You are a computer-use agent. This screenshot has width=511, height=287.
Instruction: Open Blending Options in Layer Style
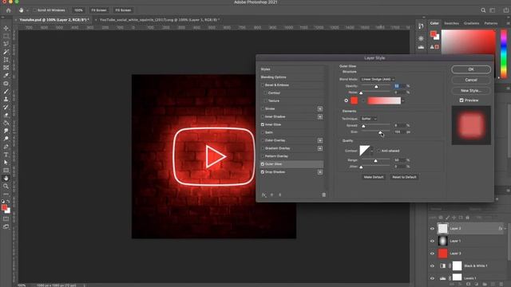[x=273, y=77]
